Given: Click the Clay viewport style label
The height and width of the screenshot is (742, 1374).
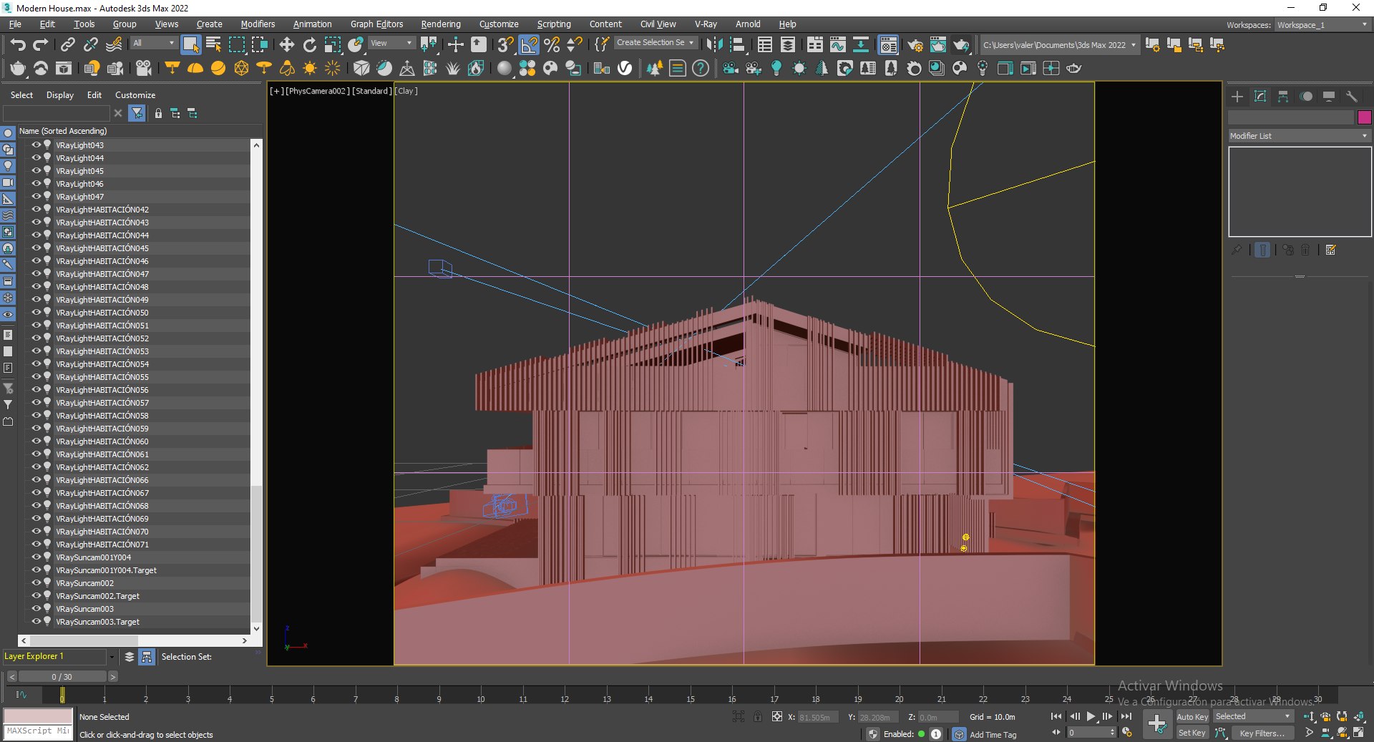Looking at the screenshot, I should coord(406,91).
